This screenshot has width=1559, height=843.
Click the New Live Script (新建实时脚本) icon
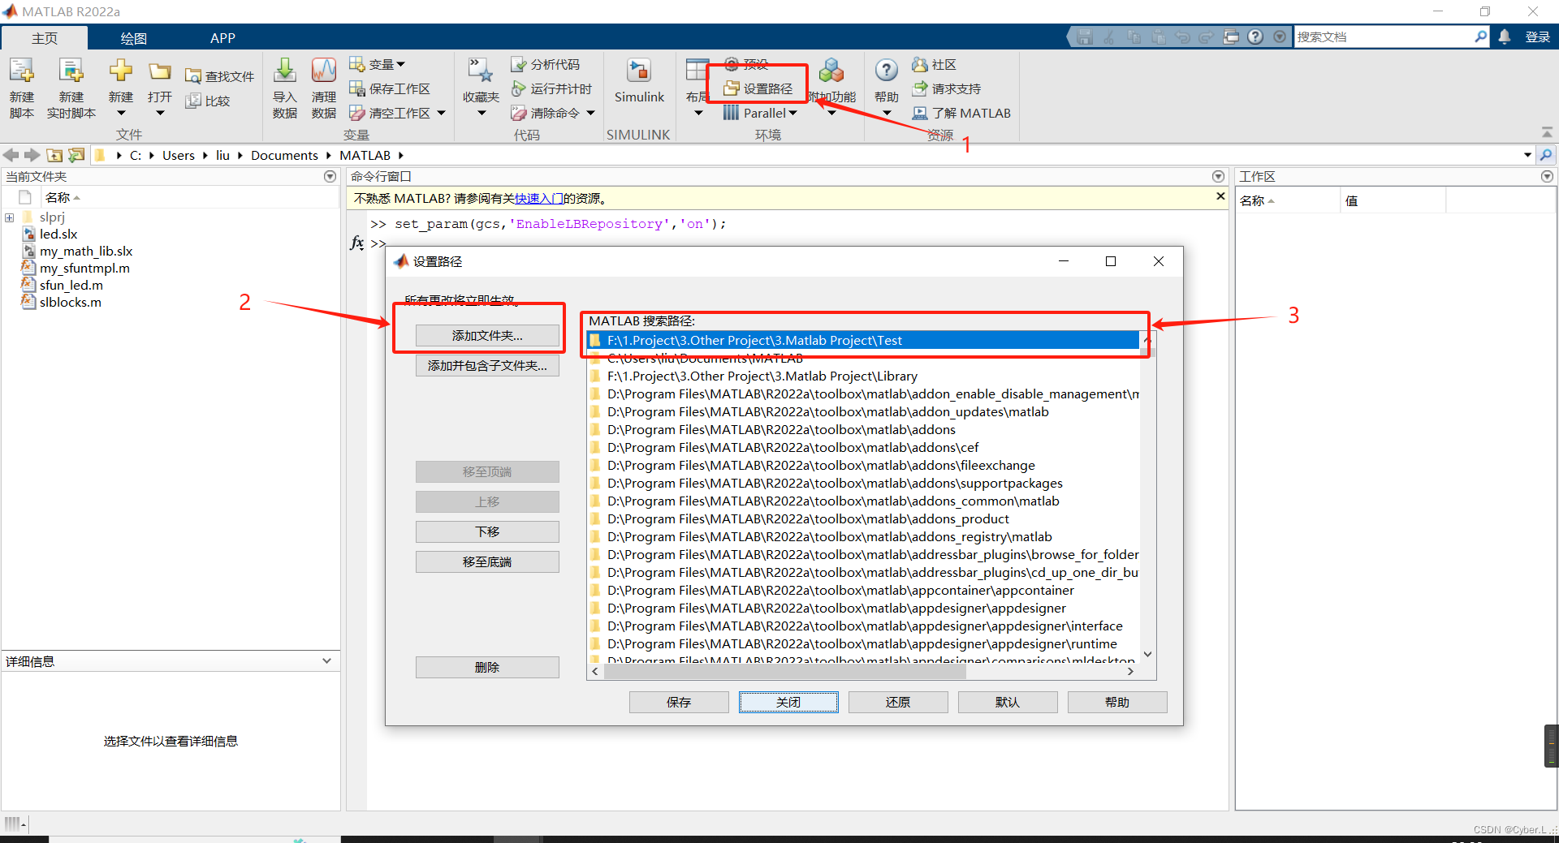click(71, 71)
